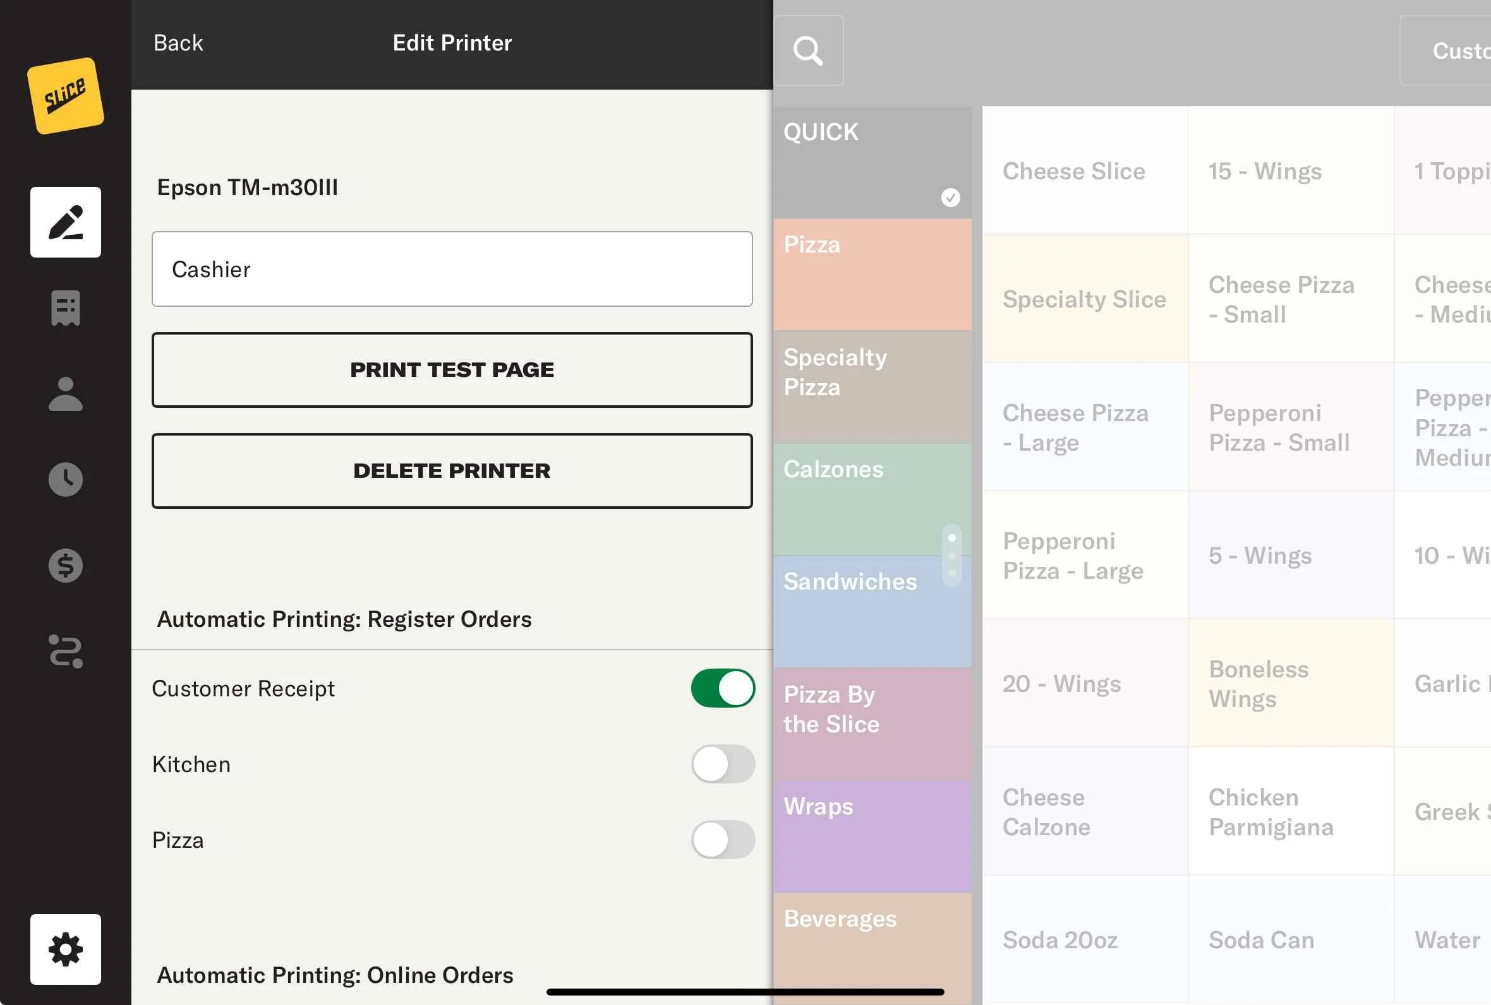The image size is (1491, 1005).
Task: Enable Pizza automatic printing toggle
Action: (x=723, y=840)
